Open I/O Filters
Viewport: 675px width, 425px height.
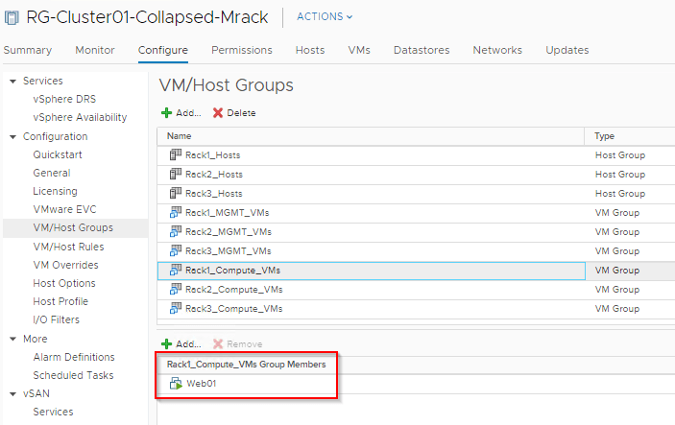[x=57, y=320]
